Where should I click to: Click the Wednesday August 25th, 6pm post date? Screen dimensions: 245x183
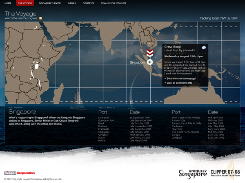pyautogui.click(x=183, y=57)
